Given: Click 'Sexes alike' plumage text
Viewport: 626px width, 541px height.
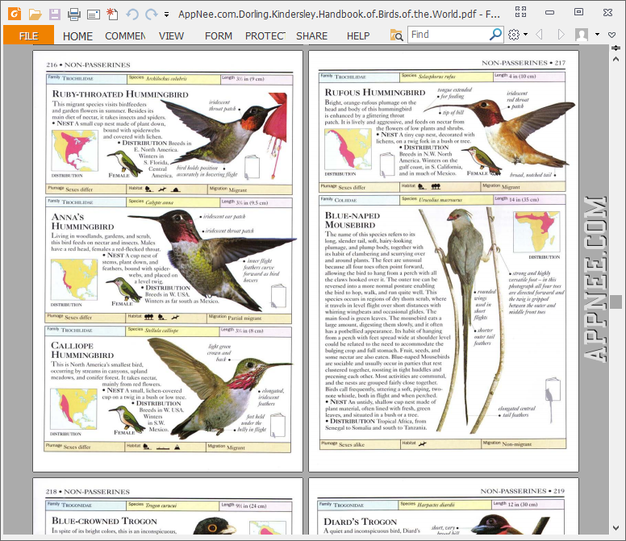Looking at the screenshot, I should (352, 444).
